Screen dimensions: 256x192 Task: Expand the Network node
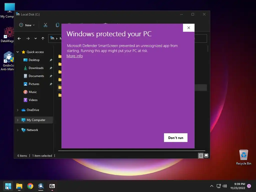[x=18, y=130]
